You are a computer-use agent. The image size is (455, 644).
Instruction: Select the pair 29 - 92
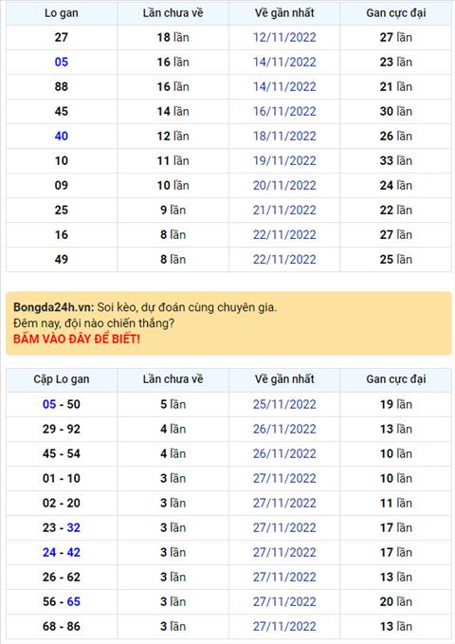[62, 429]
